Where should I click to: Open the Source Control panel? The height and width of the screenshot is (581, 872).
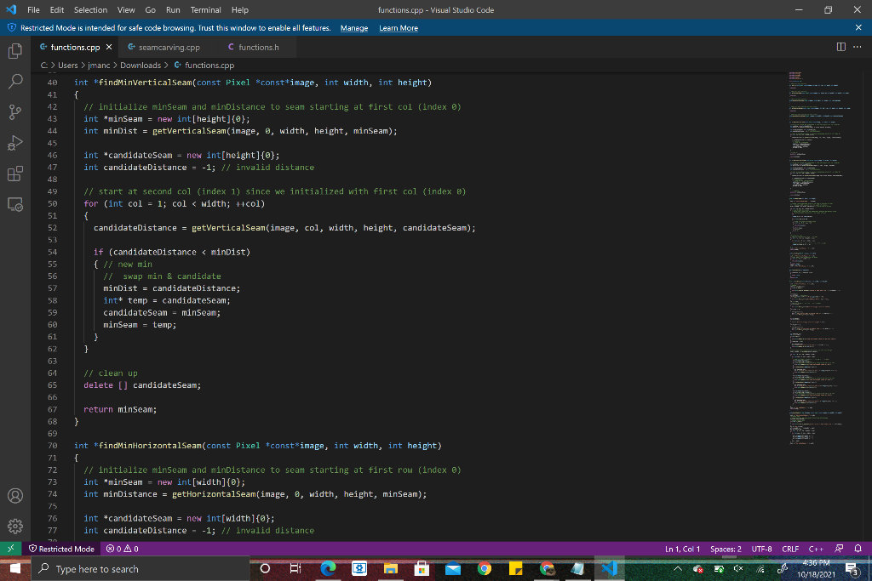(14, 111)
